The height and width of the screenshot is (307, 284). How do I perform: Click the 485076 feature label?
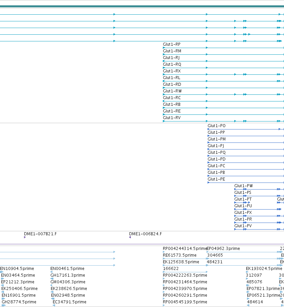tap(254, 282)
